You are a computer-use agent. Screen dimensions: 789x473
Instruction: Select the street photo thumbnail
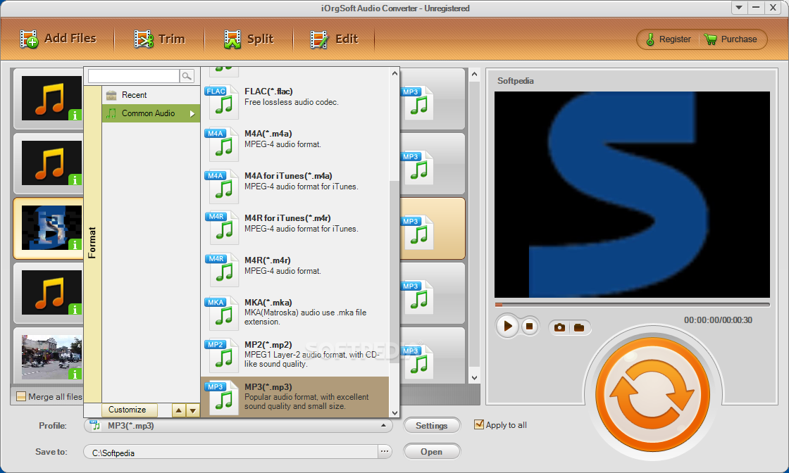pyautogui.click(x=52, y=358)
